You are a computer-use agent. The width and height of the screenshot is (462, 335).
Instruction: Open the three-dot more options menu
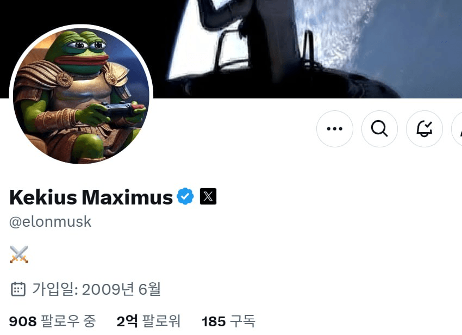click(x=335, y=129)
